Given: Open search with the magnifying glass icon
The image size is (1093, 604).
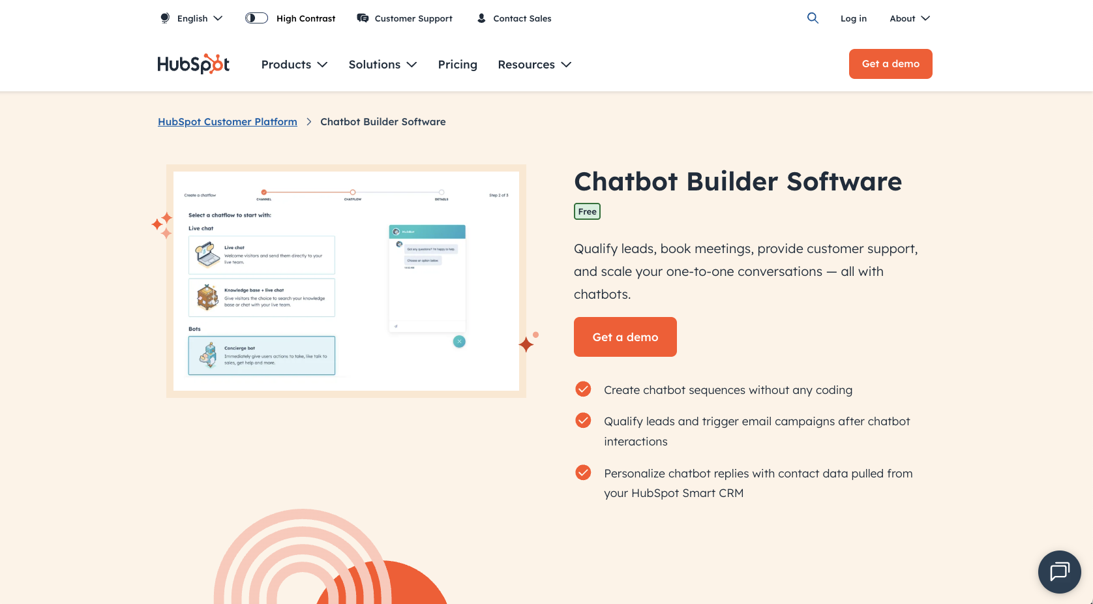Looking at the screenshot, I should pyautogui.click(x=813, y=18).
